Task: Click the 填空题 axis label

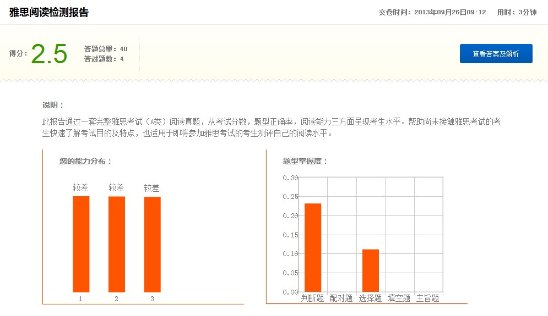Action: pos(399,298)
